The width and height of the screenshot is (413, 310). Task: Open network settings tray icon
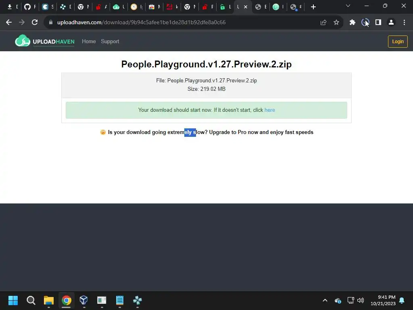350,300
